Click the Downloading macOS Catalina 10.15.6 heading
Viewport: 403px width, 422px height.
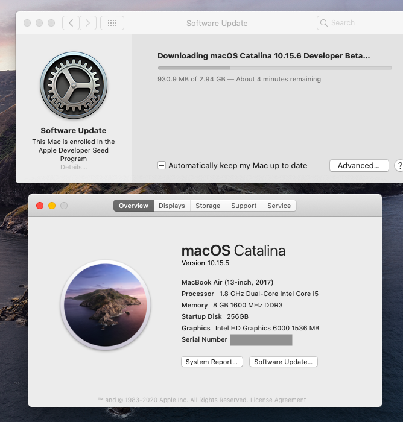[x=264, y=55]
